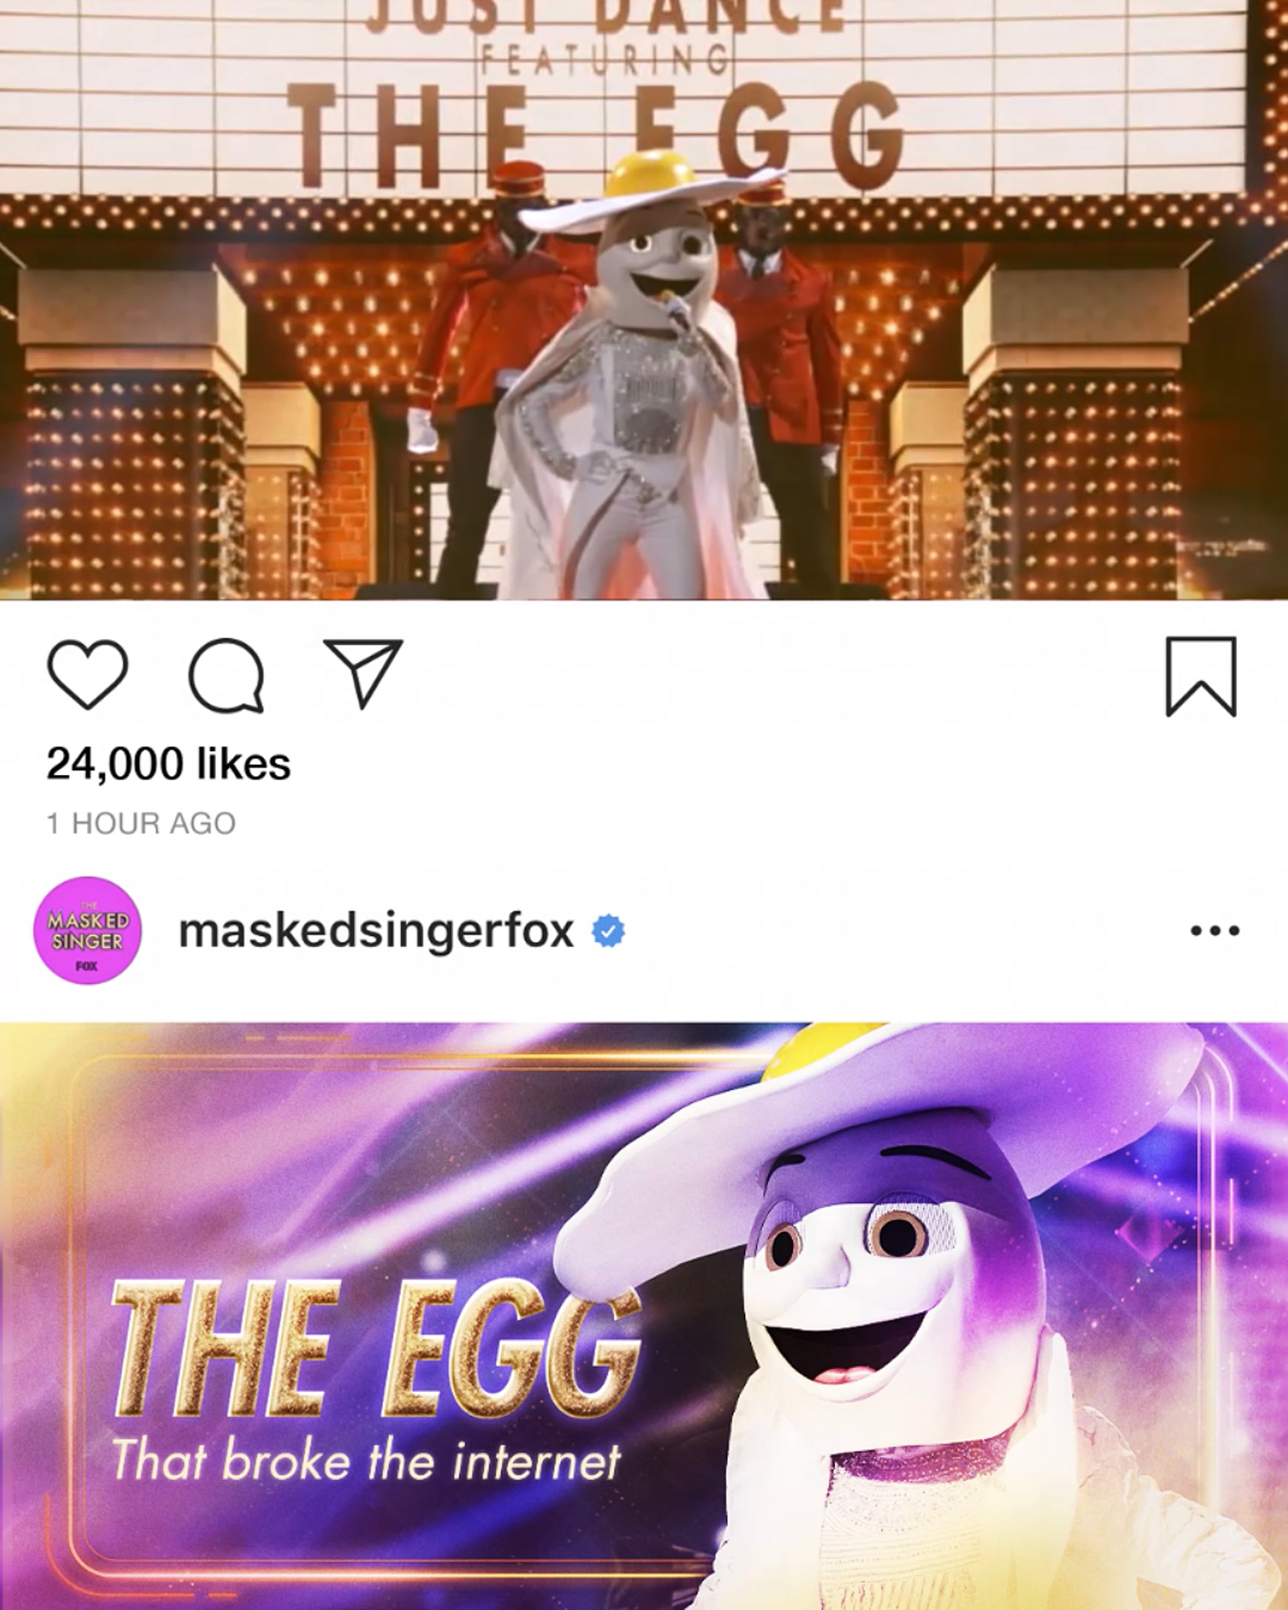Like the post with the heart icon
The image size is (1288, 1610).
[x=87, y=674]
